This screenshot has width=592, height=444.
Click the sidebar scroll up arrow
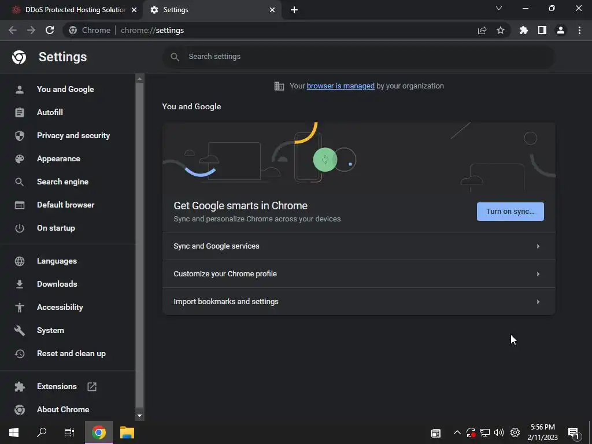pos(139,79)
